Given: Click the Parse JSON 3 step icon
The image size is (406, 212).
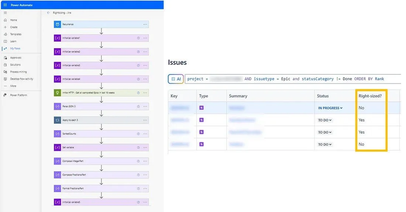Looking at the screenshot, I should (x=58, y=106).
